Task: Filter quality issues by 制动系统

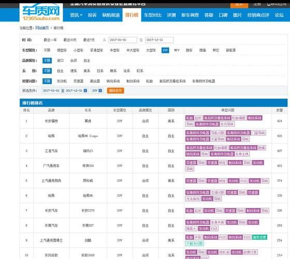Action: point(133,81)
